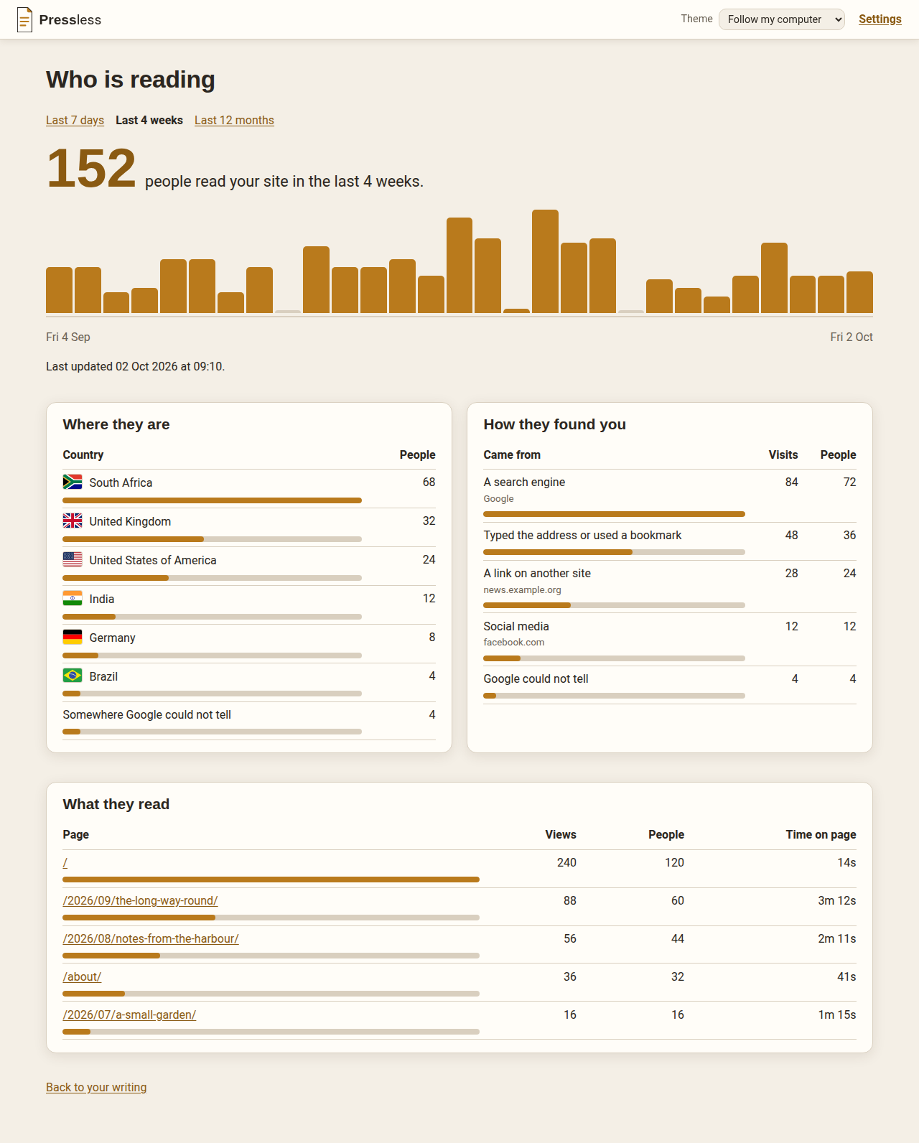
Task: Click the India flag icon
Action: click(73, 598)
